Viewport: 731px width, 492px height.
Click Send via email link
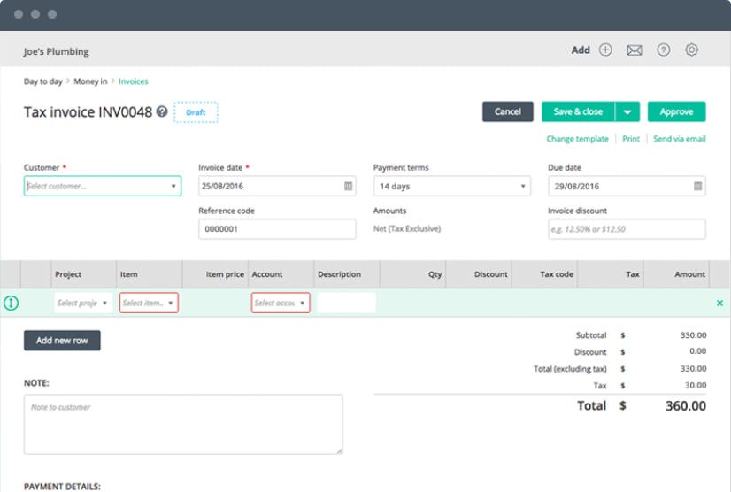coord(680,139)
